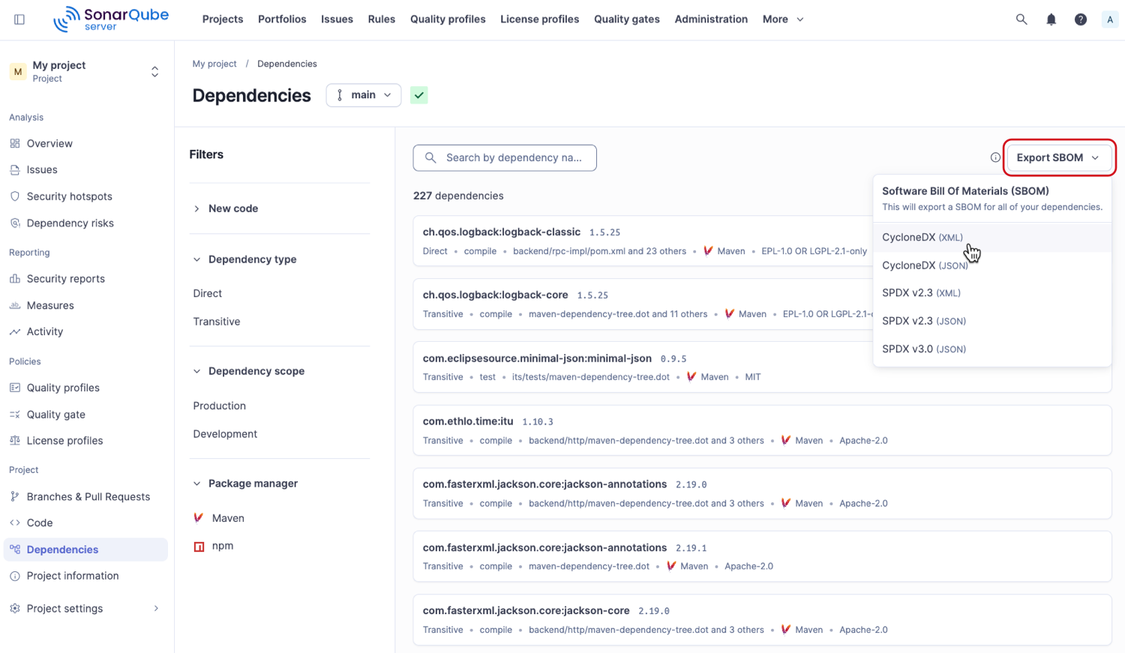
Task: Select SPDX v2.3 (JSON) export format
Action: (992, 321)
